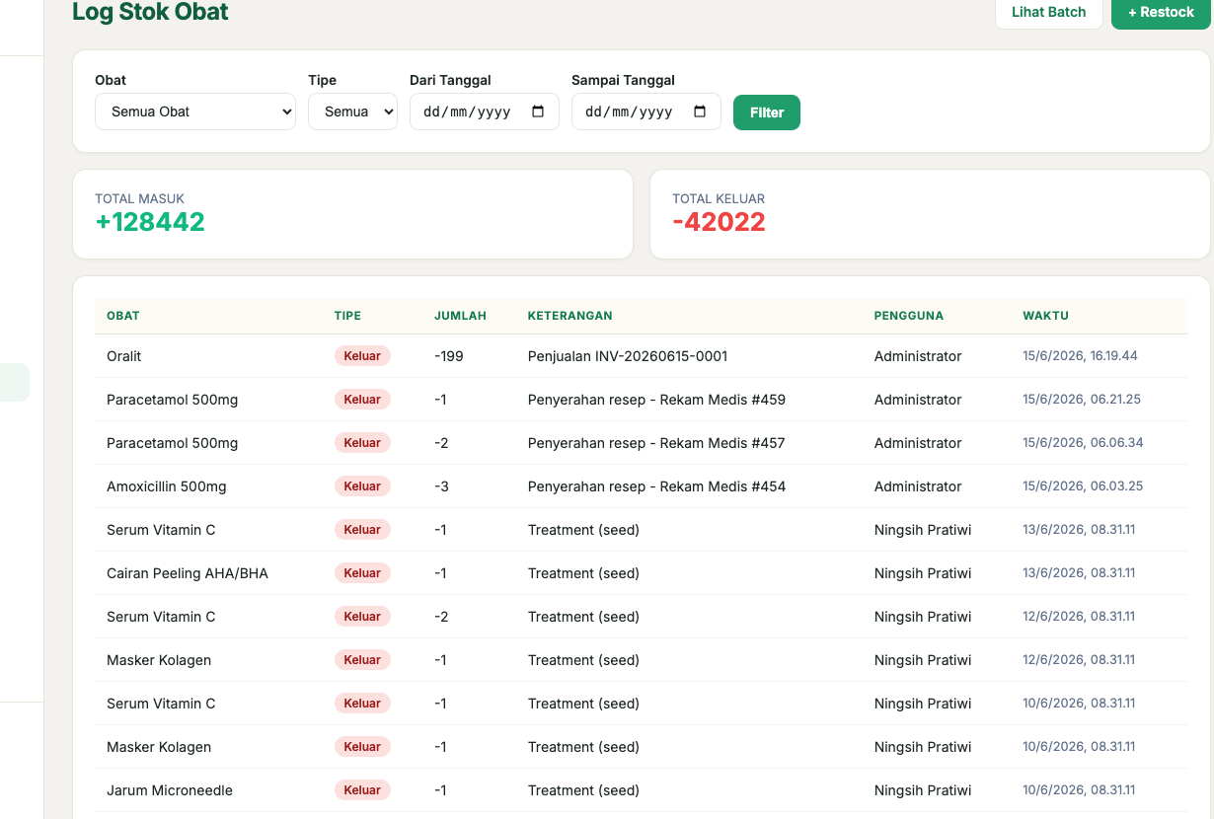Click Penyerahan resep - Rekam Medis #459

[656, 400]
